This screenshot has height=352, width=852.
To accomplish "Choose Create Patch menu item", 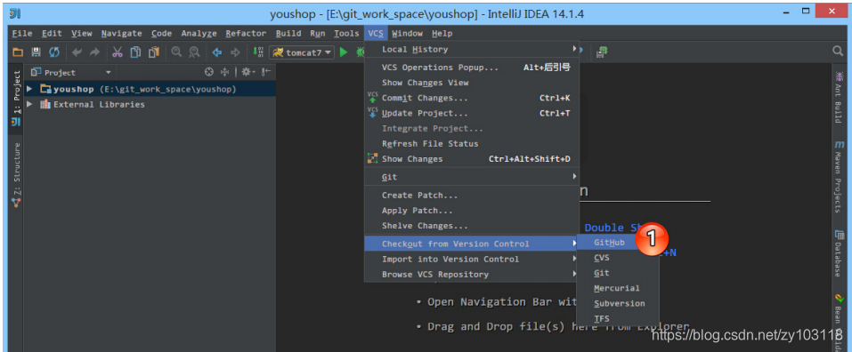I will pos(472,196).
